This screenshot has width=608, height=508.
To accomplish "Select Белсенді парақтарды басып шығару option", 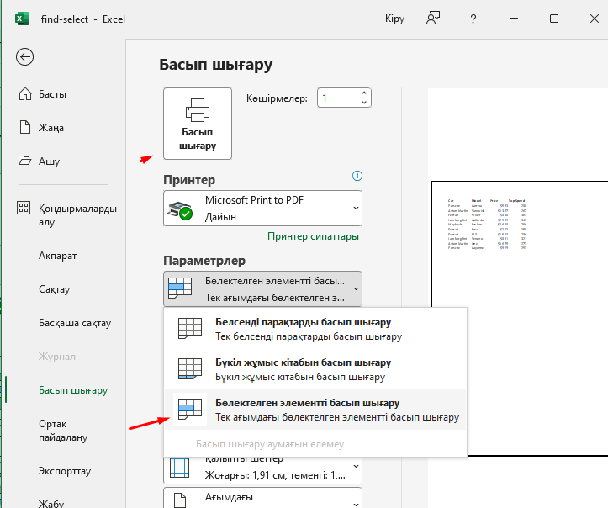I will pos(315,329).
